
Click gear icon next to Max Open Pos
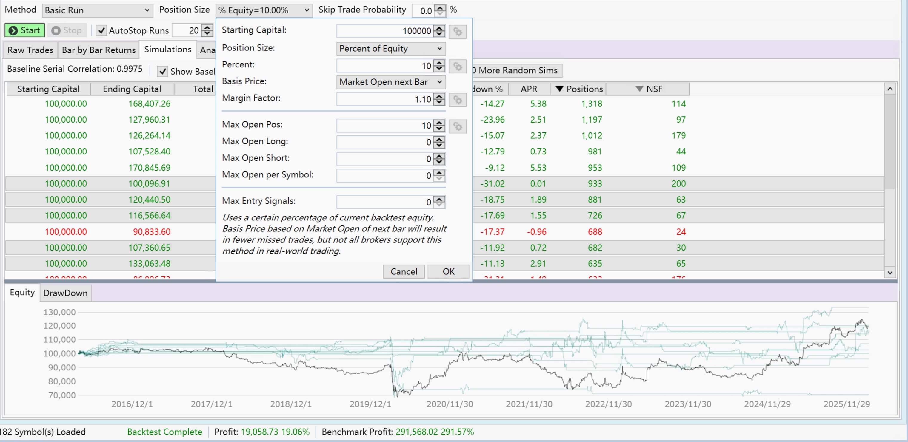click(x=458, y=126)
